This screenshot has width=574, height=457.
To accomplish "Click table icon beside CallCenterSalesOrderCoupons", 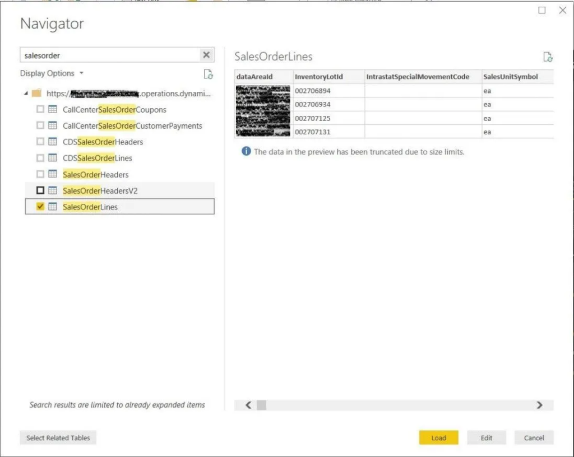I will pyautogui.click(x=53, y=109).
